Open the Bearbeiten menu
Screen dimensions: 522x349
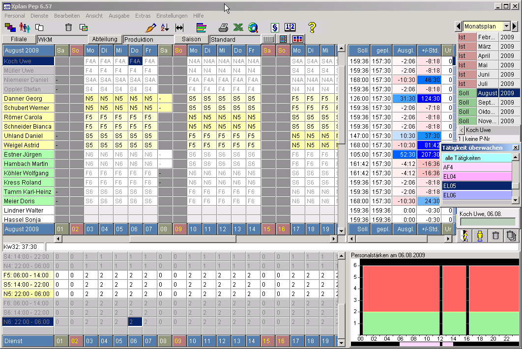[67, 16]
